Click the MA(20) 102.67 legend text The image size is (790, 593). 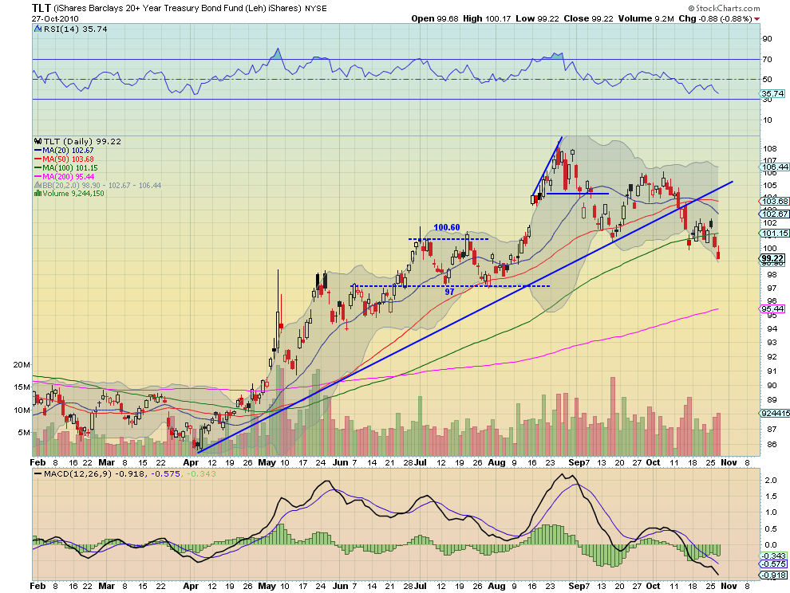(68, 151)
